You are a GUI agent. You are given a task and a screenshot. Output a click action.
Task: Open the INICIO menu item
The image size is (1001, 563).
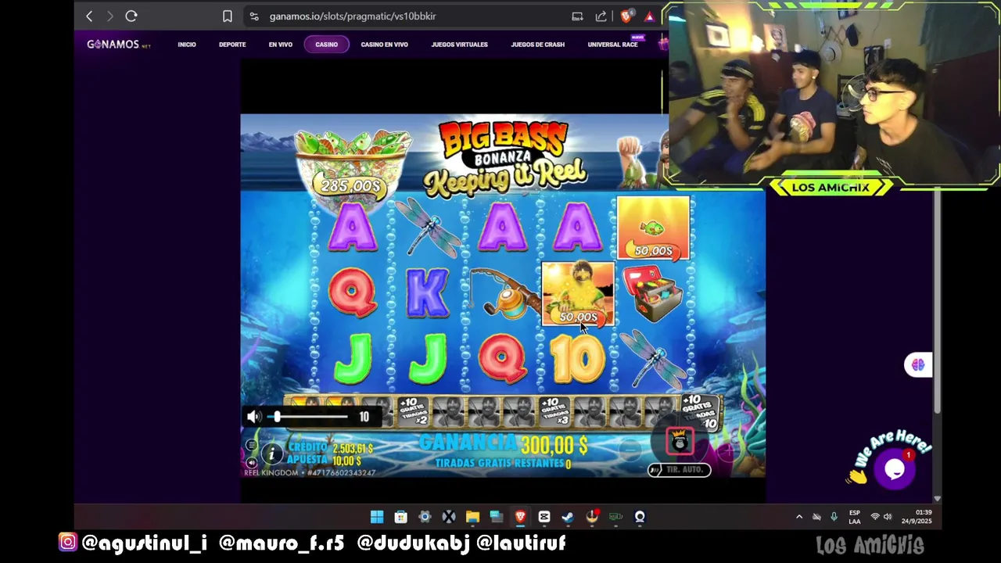point(187,45)
